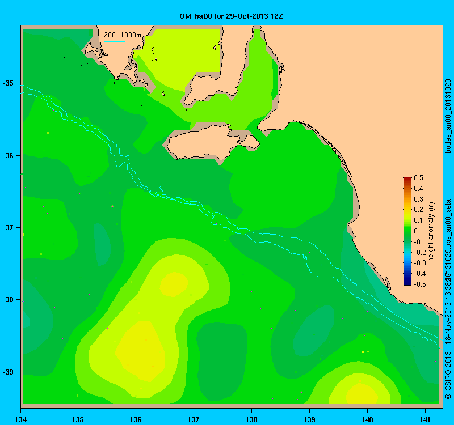Pick the negative -0.3 colorbar tick label

(x=419, y=263)
